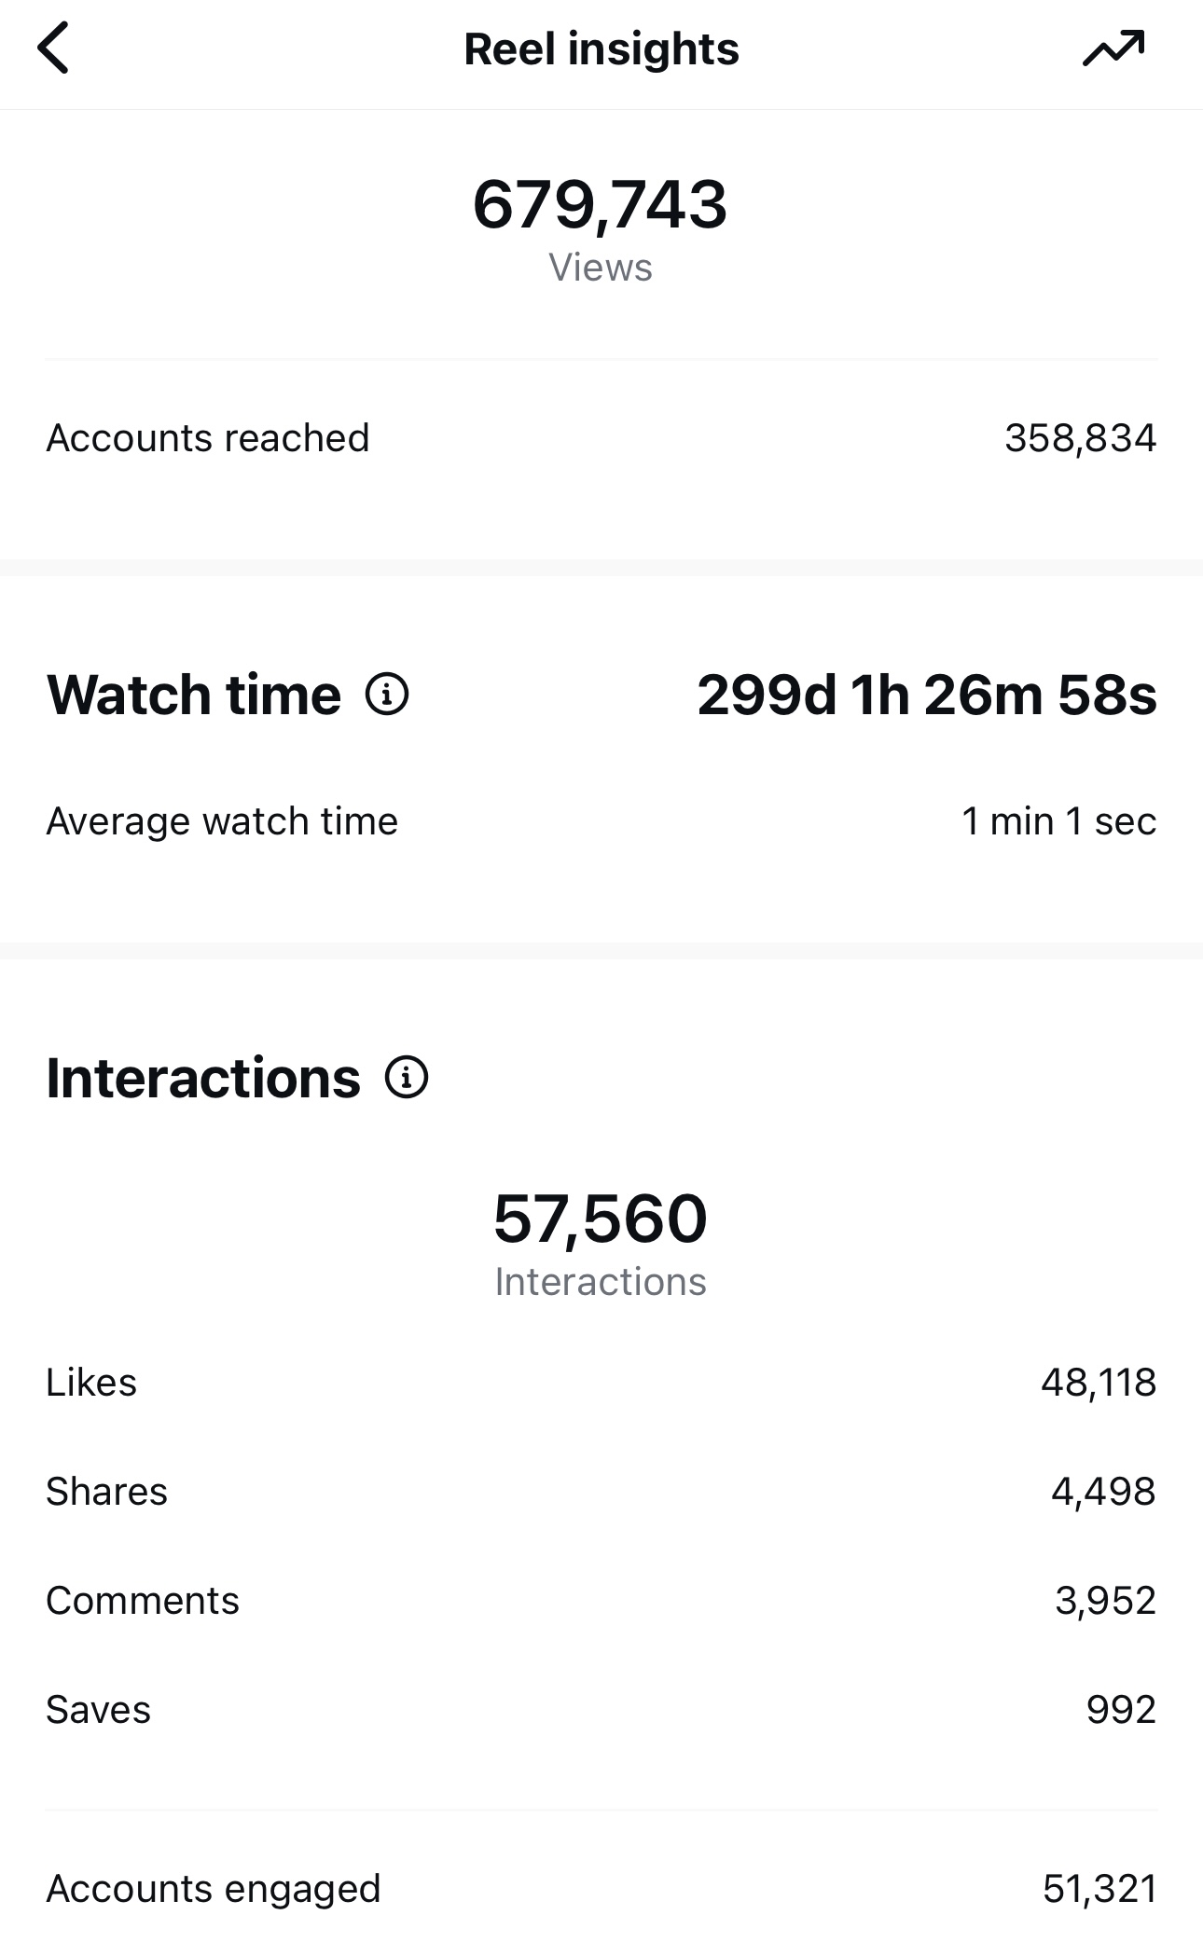Screen dimensions: 1203x1956
Task: Tap info icon beside Watch time
Action: pyautogui.click(x=387, y=695)
